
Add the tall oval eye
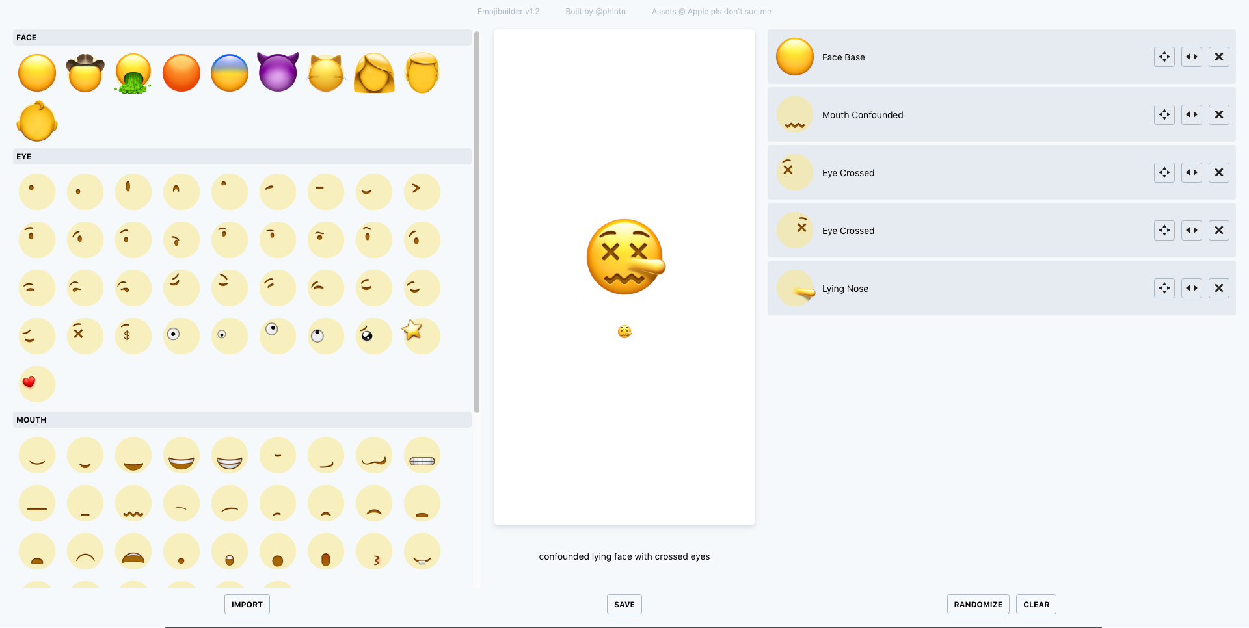point(133,192)
